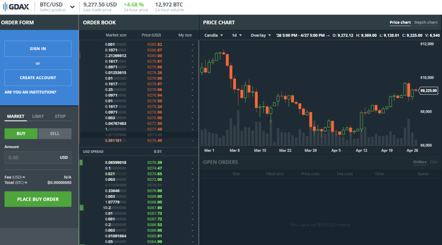Open the Overlay dropdown
This screenshot has width=442, height=245.
pyautogui.click(x=261, y=35)
